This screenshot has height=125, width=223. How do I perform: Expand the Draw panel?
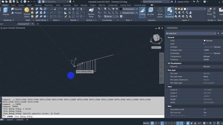(56, 20)
